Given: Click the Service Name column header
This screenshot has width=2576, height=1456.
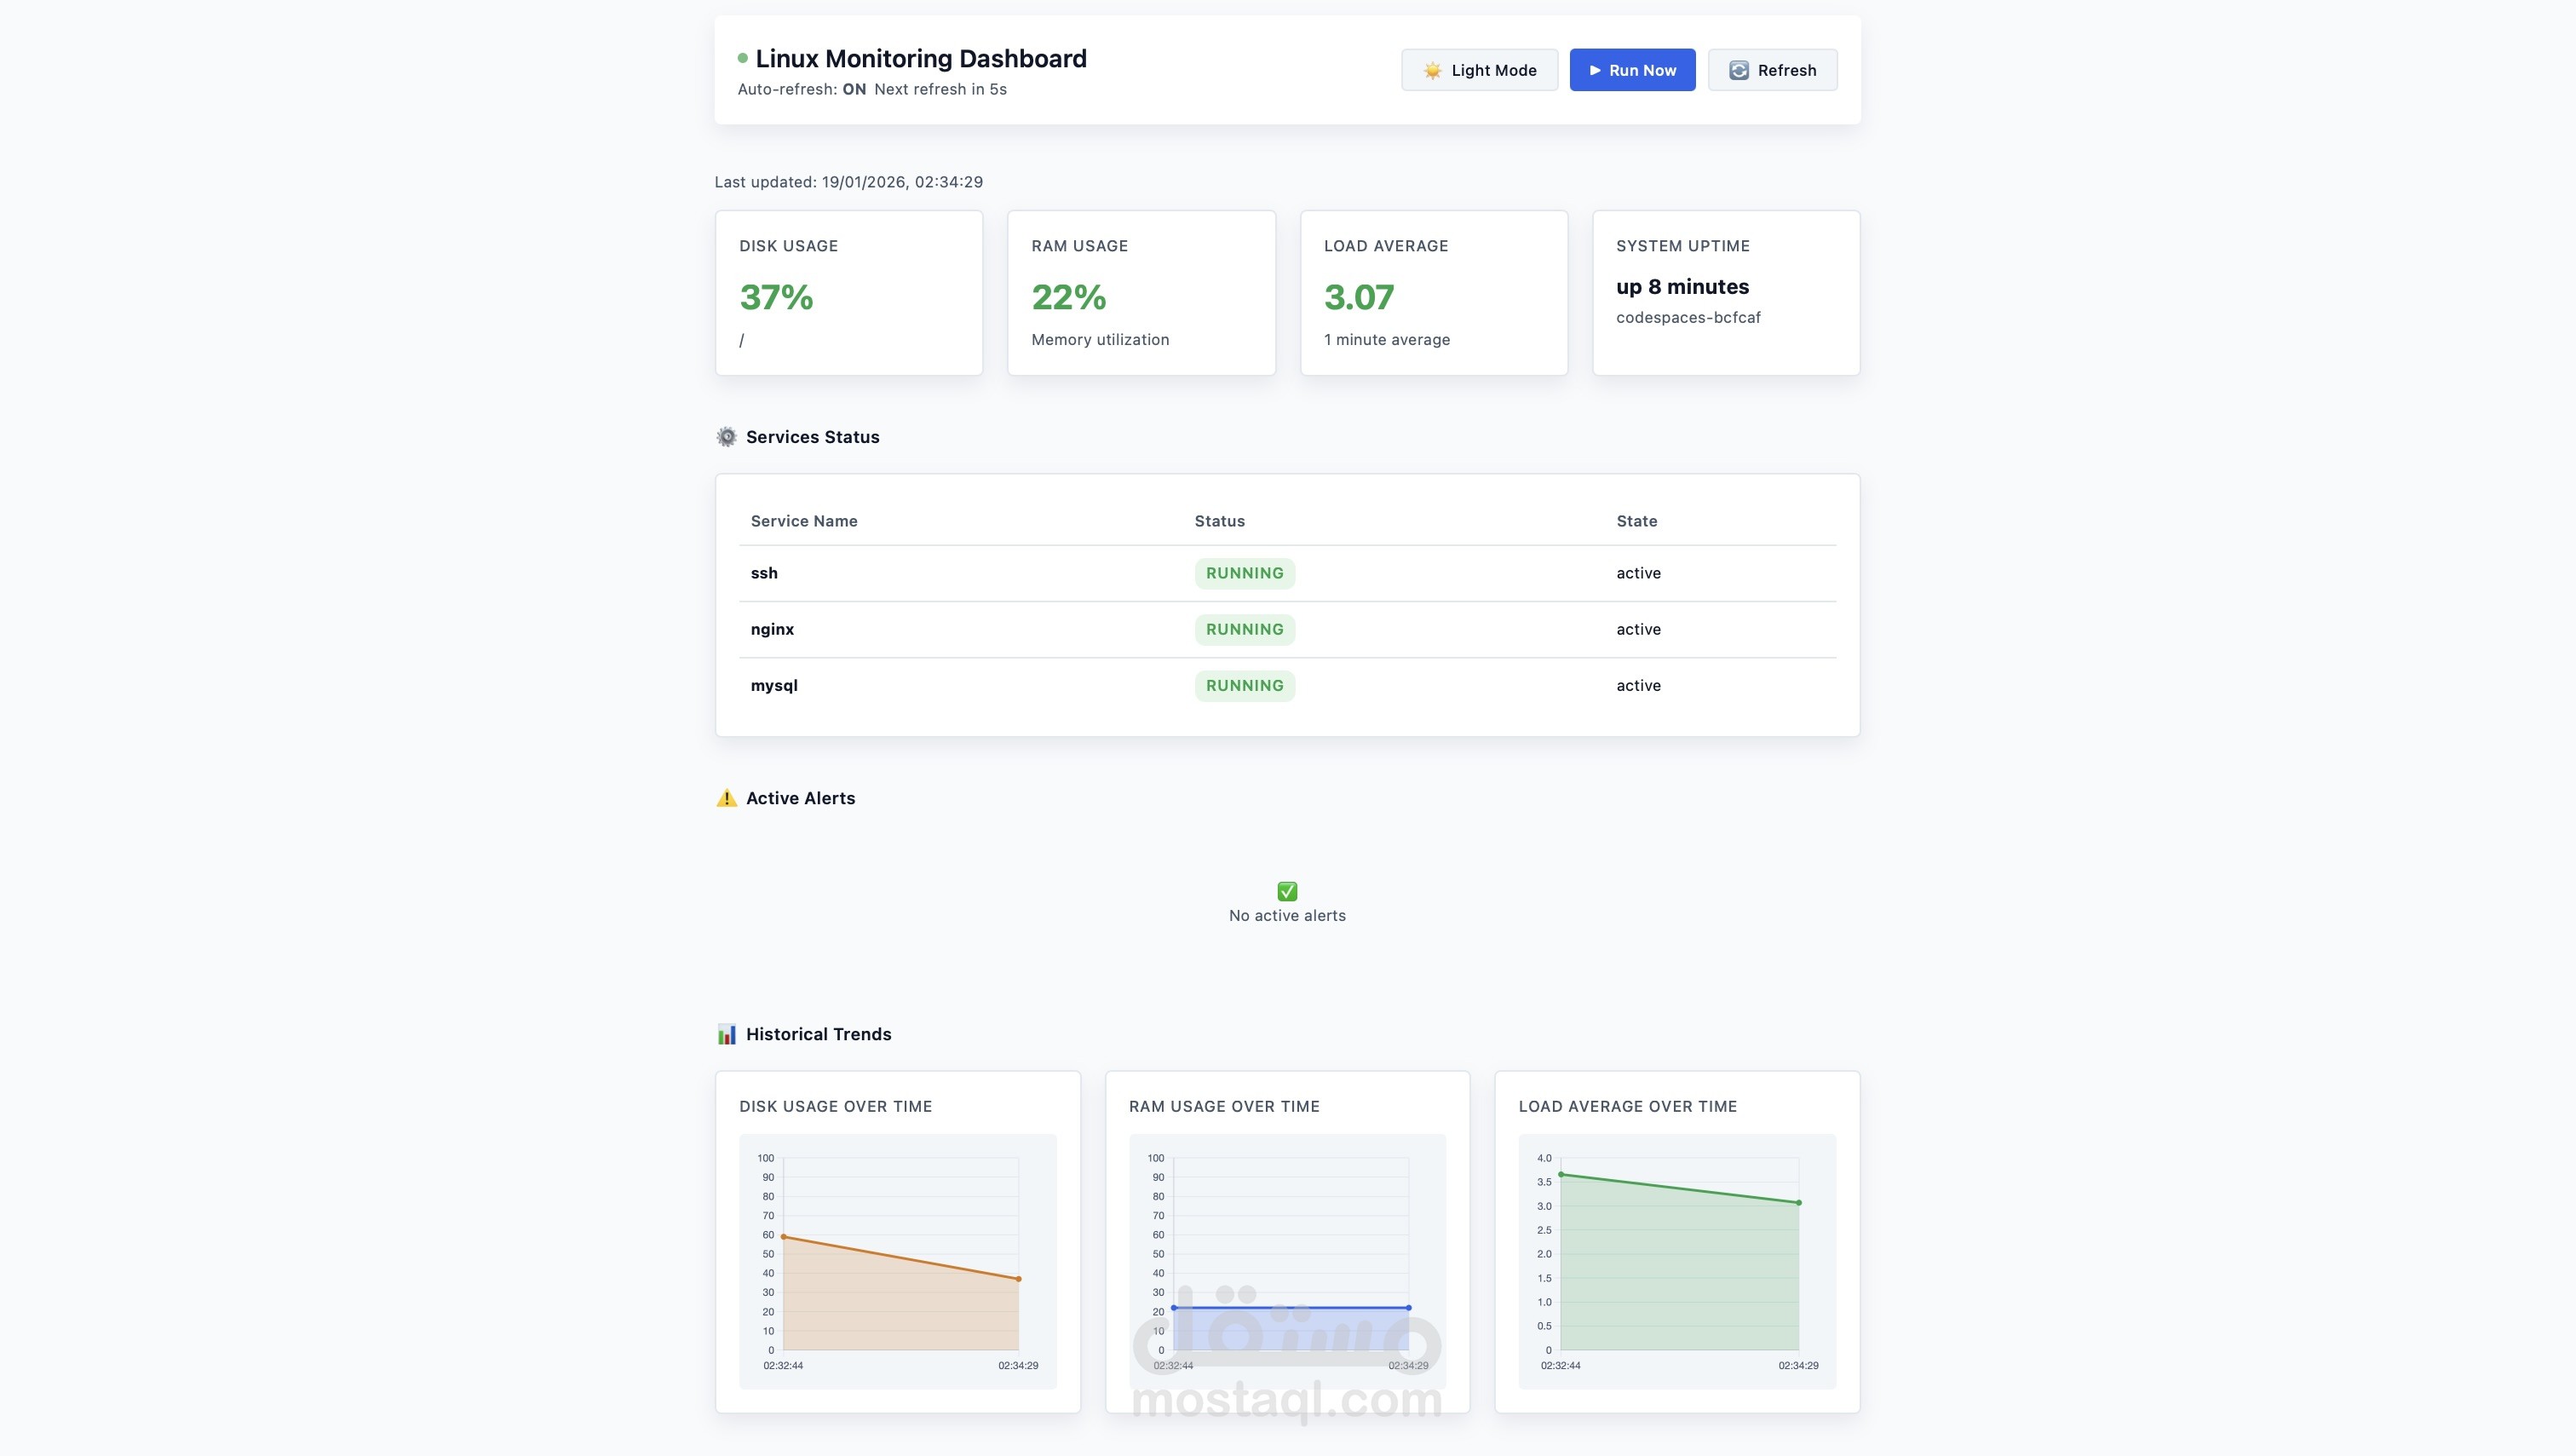Looking at the screenshot, I should [804, 521].
